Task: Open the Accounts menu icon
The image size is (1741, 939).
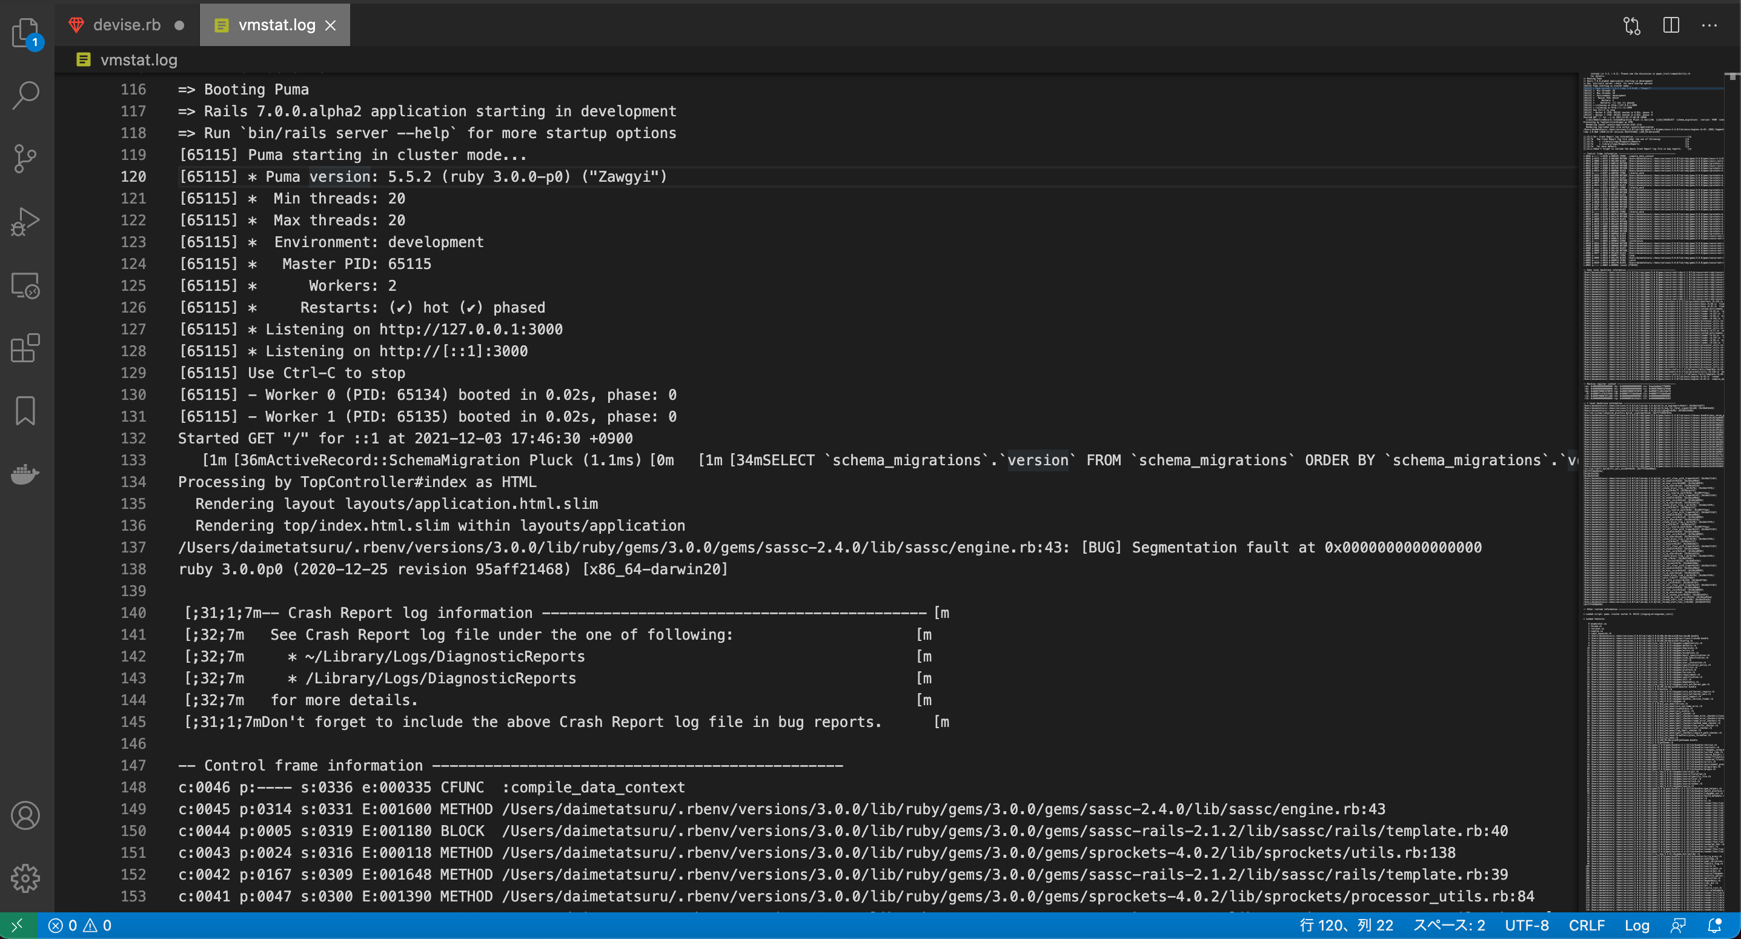Action: click(x=25, y=815)
